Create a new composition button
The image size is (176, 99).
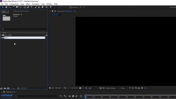8,88
